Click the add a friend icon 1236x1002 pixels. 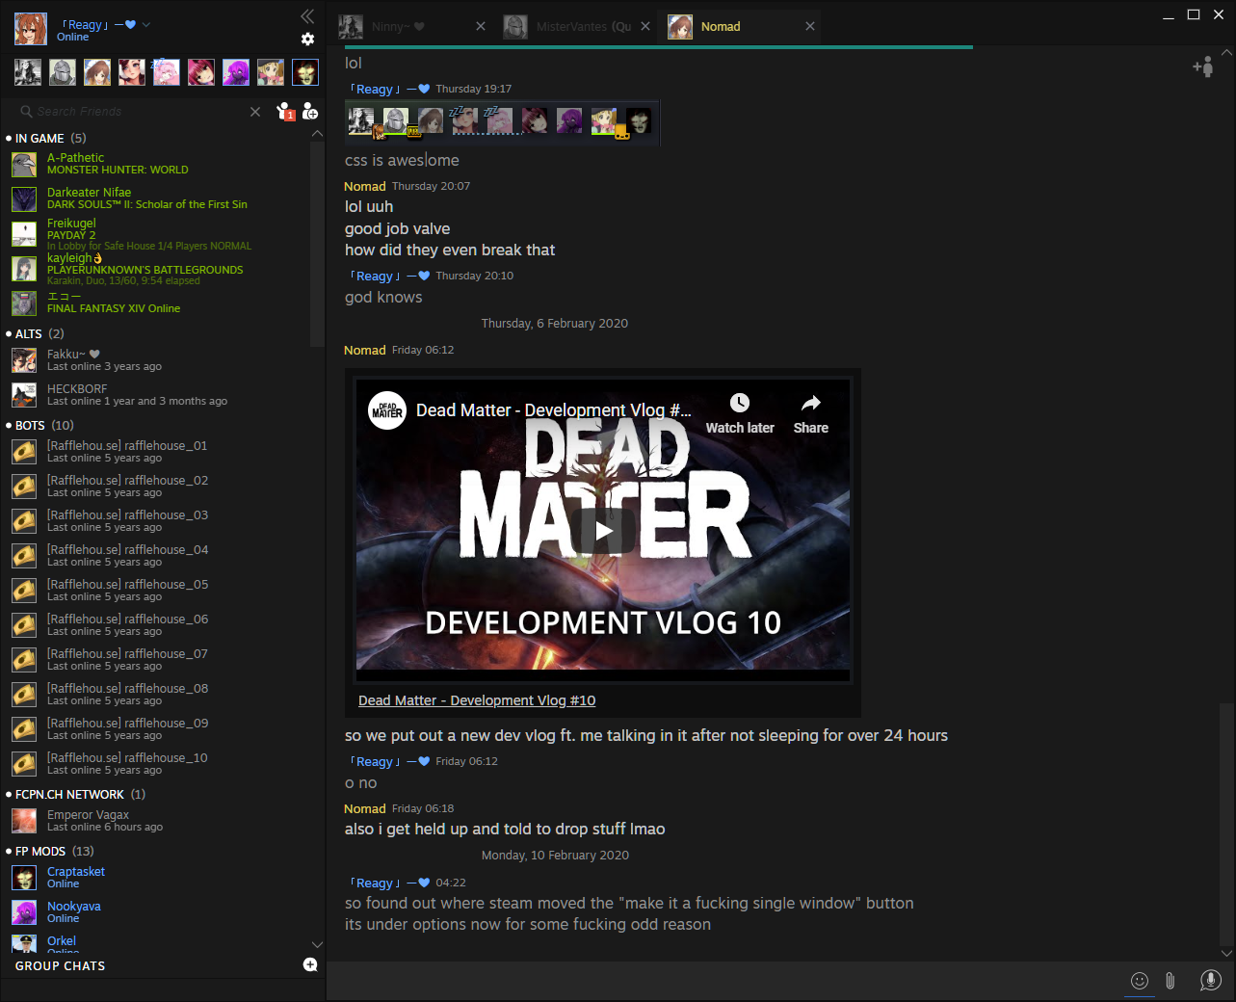coord(310,112)
